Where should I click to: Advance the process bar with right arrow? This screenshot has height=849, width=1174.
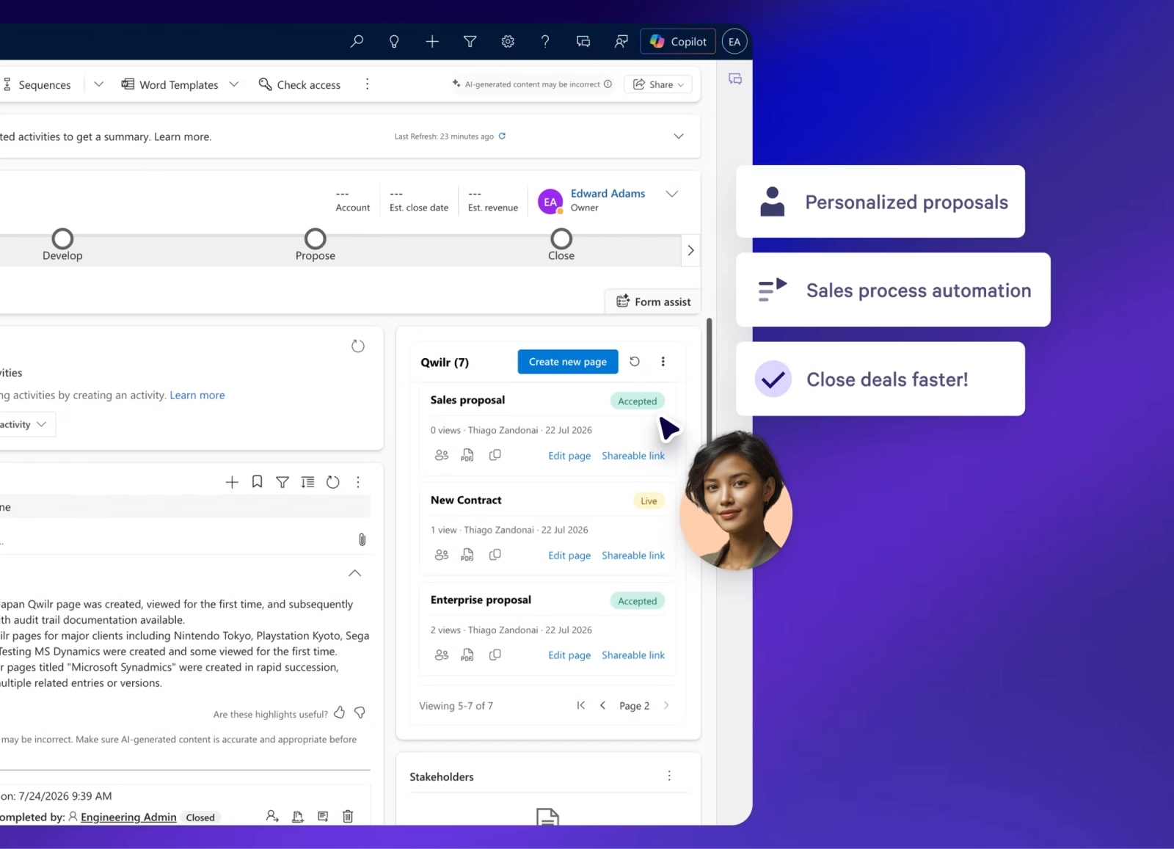690,250
